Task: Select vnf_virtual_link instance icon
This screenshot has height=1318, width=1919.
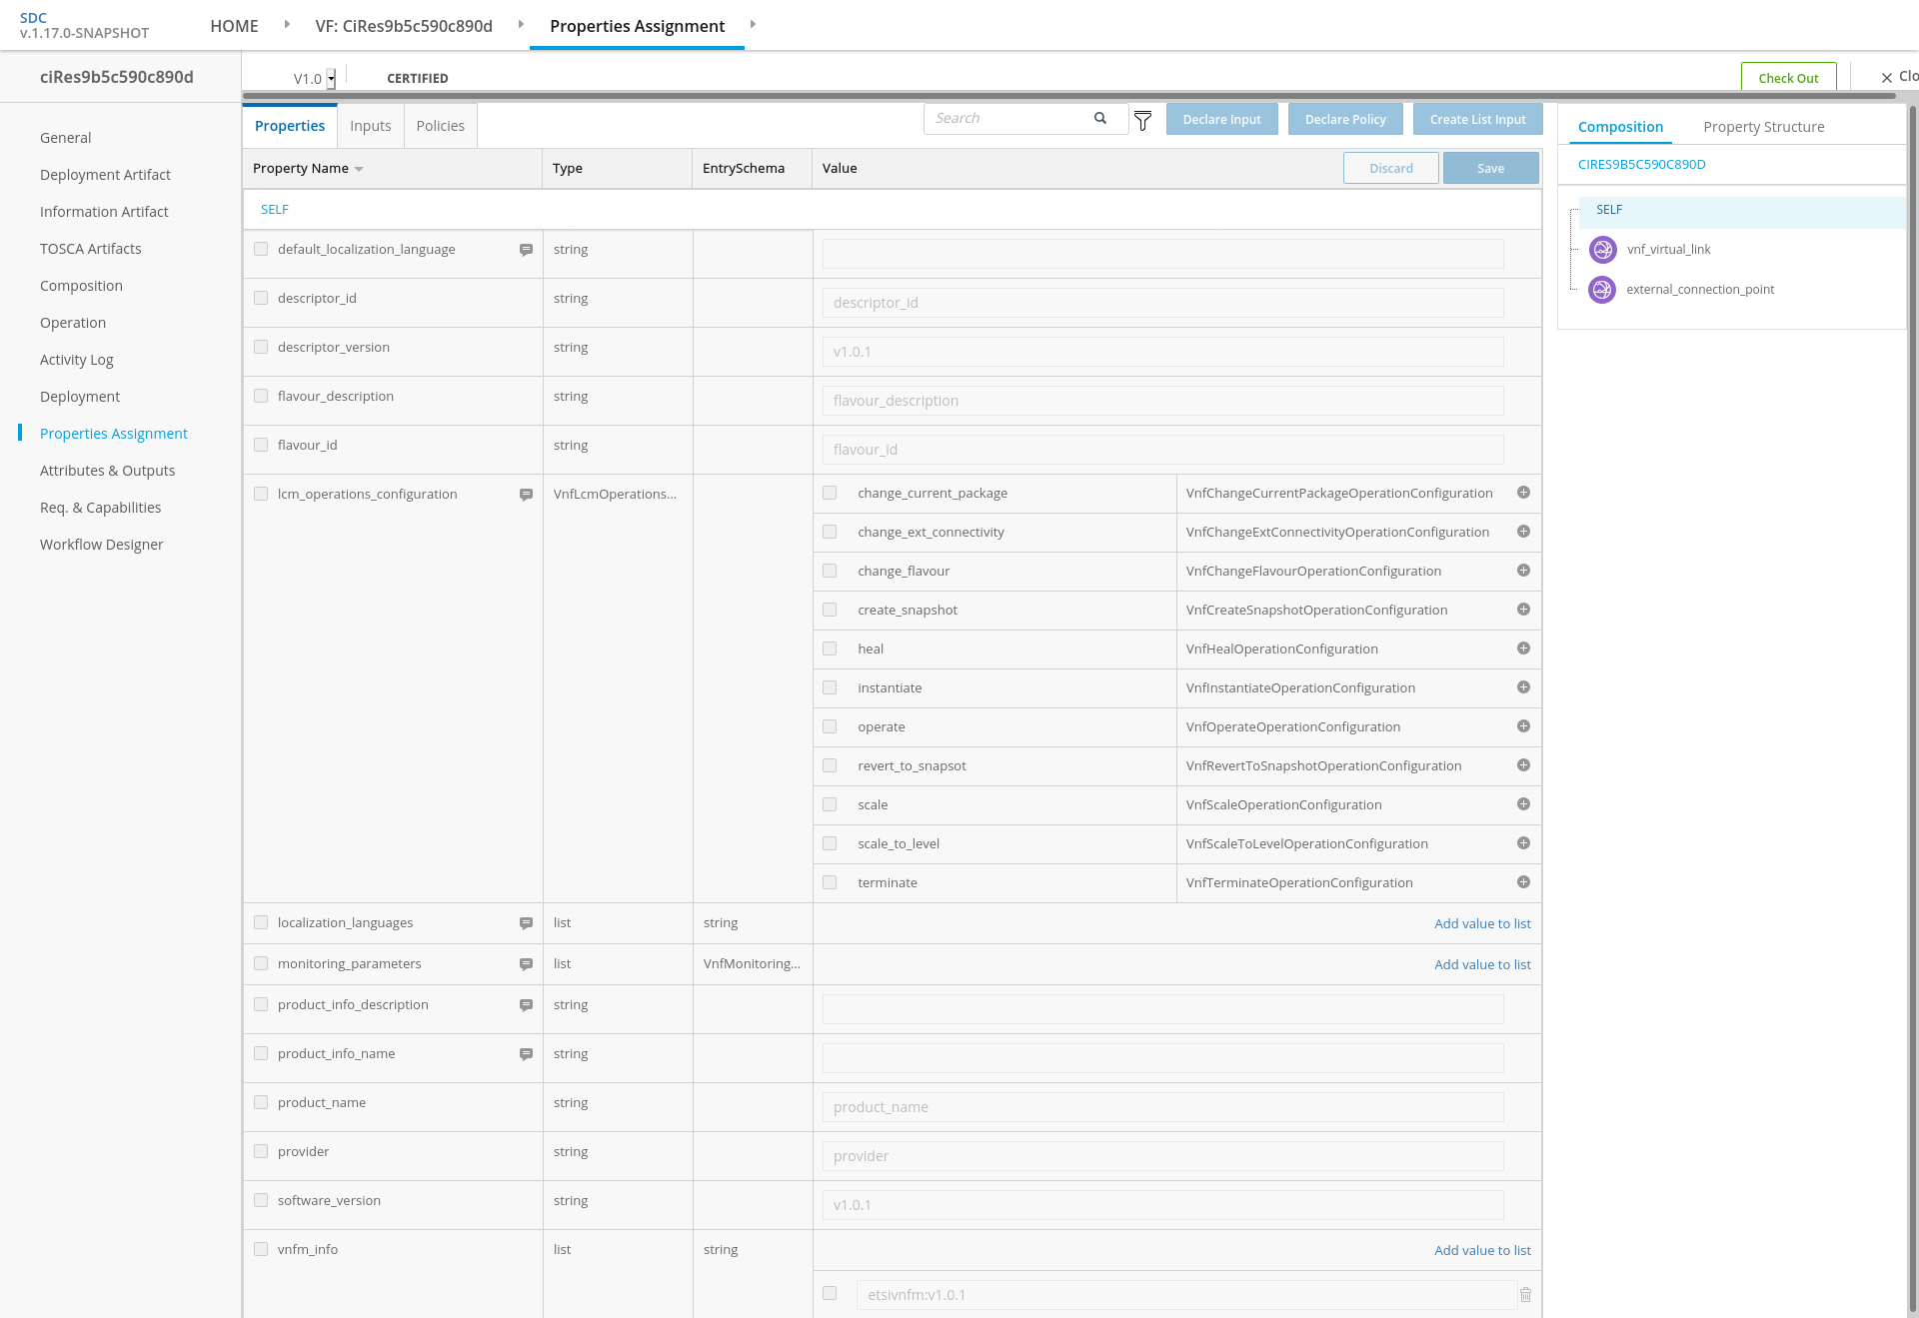Action: 1602,250
